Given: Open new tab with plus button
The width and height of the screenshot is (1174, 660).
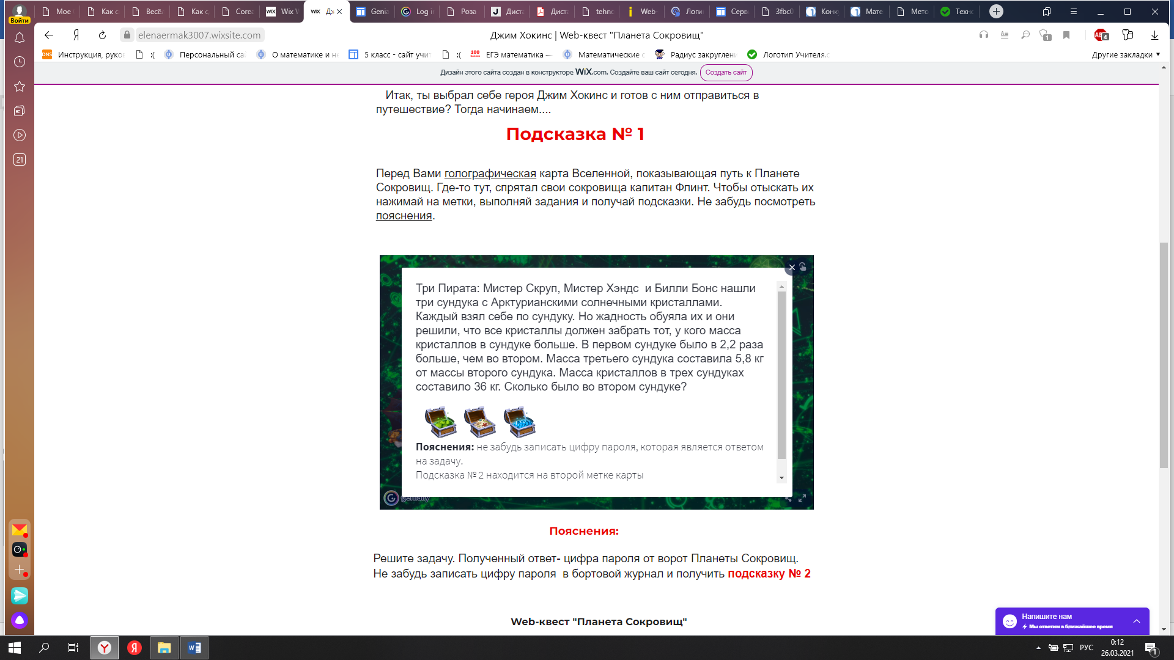Looking at the screenshot, I should [x=996, y=11].
